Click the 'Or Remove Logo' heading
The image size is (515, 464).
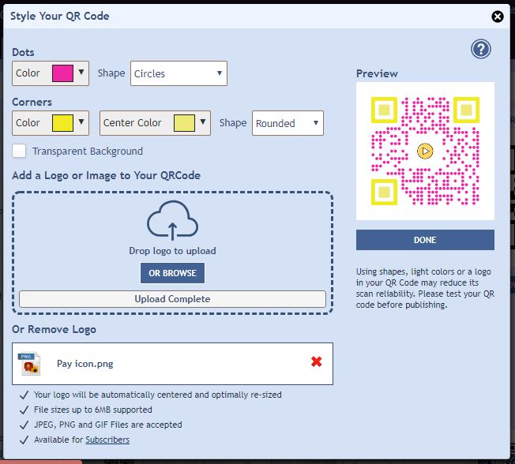click(55, 329)
